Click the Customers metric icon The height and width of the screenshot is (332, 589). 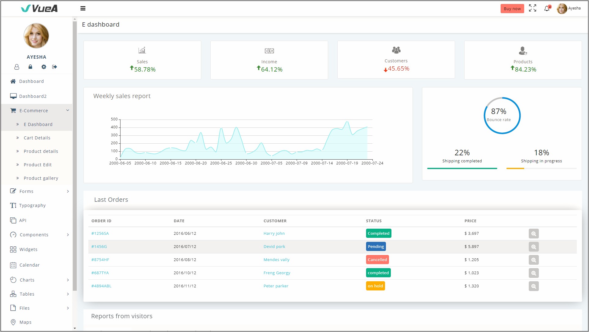[x=395, y=50]
